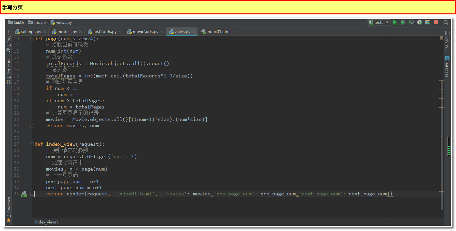Click the test5 folder in the breadcrumb
This screenshot has height=231, width=456.
(16, 23)
